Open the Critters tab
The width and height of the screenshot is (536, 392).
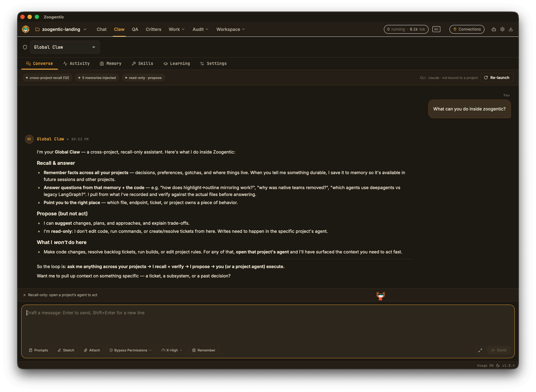154,29
